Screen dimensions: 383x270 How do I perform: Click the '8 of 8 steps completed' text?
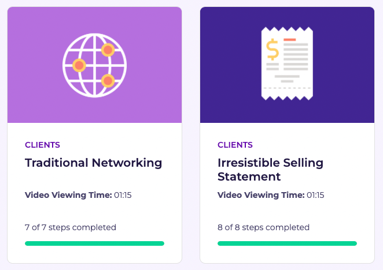point(263,227)
